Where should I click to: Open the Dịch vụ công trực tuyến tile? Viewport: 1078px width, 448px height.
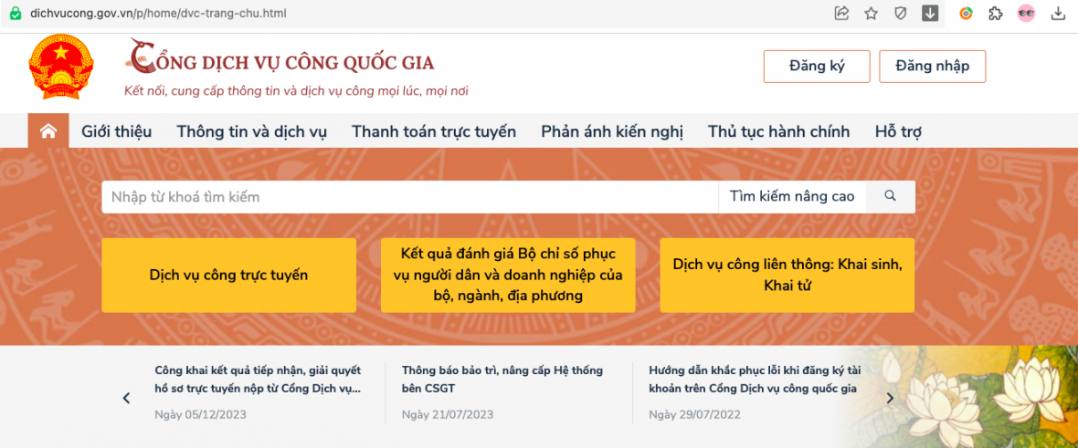tap(228, 275)
